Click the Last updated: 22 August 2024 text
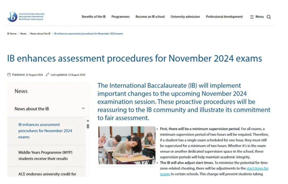The height and width of the screenshot is (184, 288). (68, 75)
